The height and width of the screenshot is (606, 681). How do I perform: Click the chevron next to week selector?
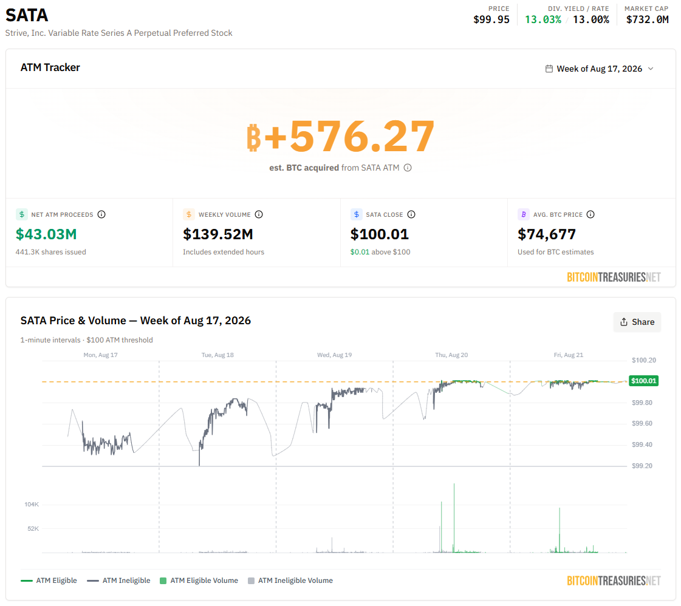pos(651,69)
